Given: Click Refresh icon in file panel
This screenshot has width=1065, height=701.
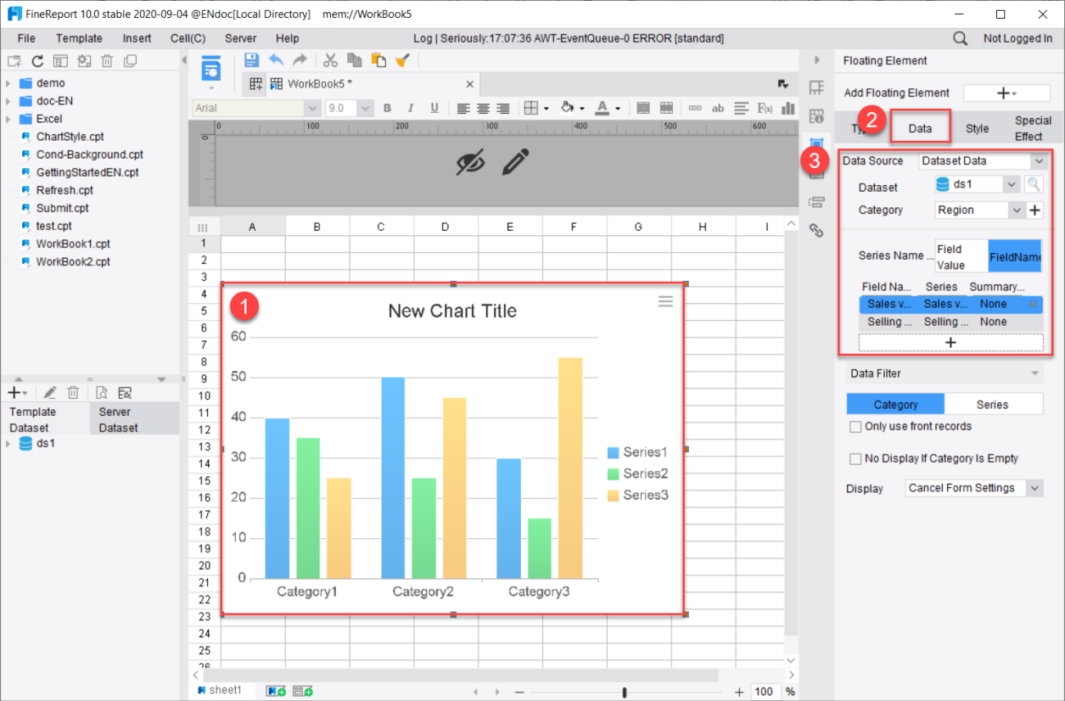Looking at the screenshot, I should click(37, 60).
